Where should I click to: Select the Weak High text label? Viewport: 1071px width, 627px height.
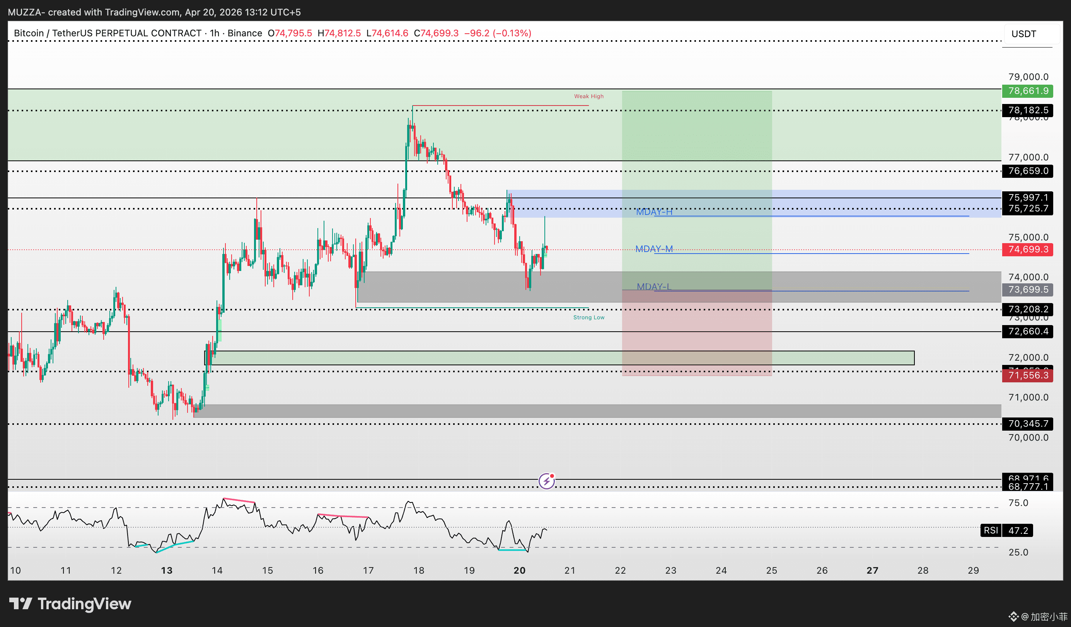pos(588,96)
